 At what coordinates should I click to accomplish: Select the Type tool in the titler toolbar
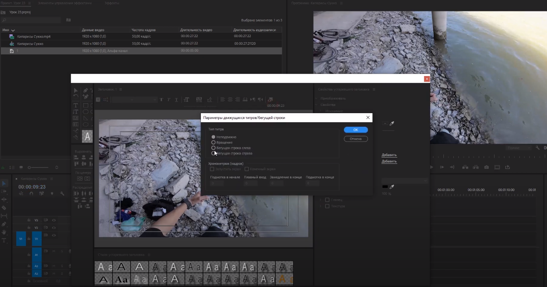pos(76,105)
